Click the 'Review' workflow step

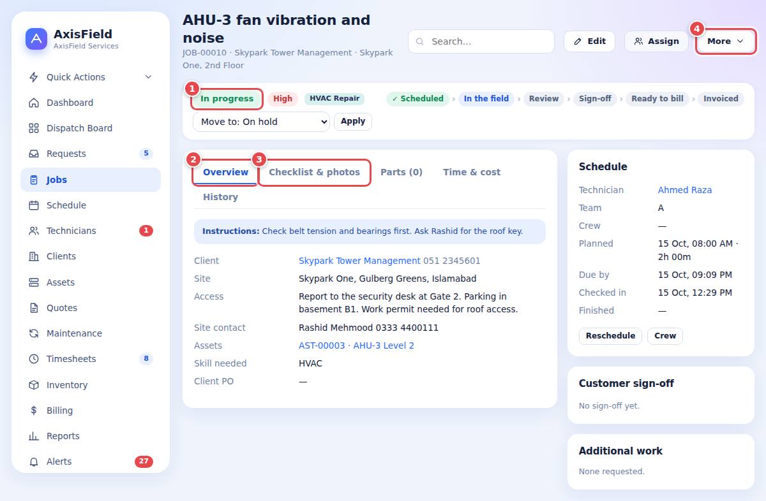click(x=544, y=99)
